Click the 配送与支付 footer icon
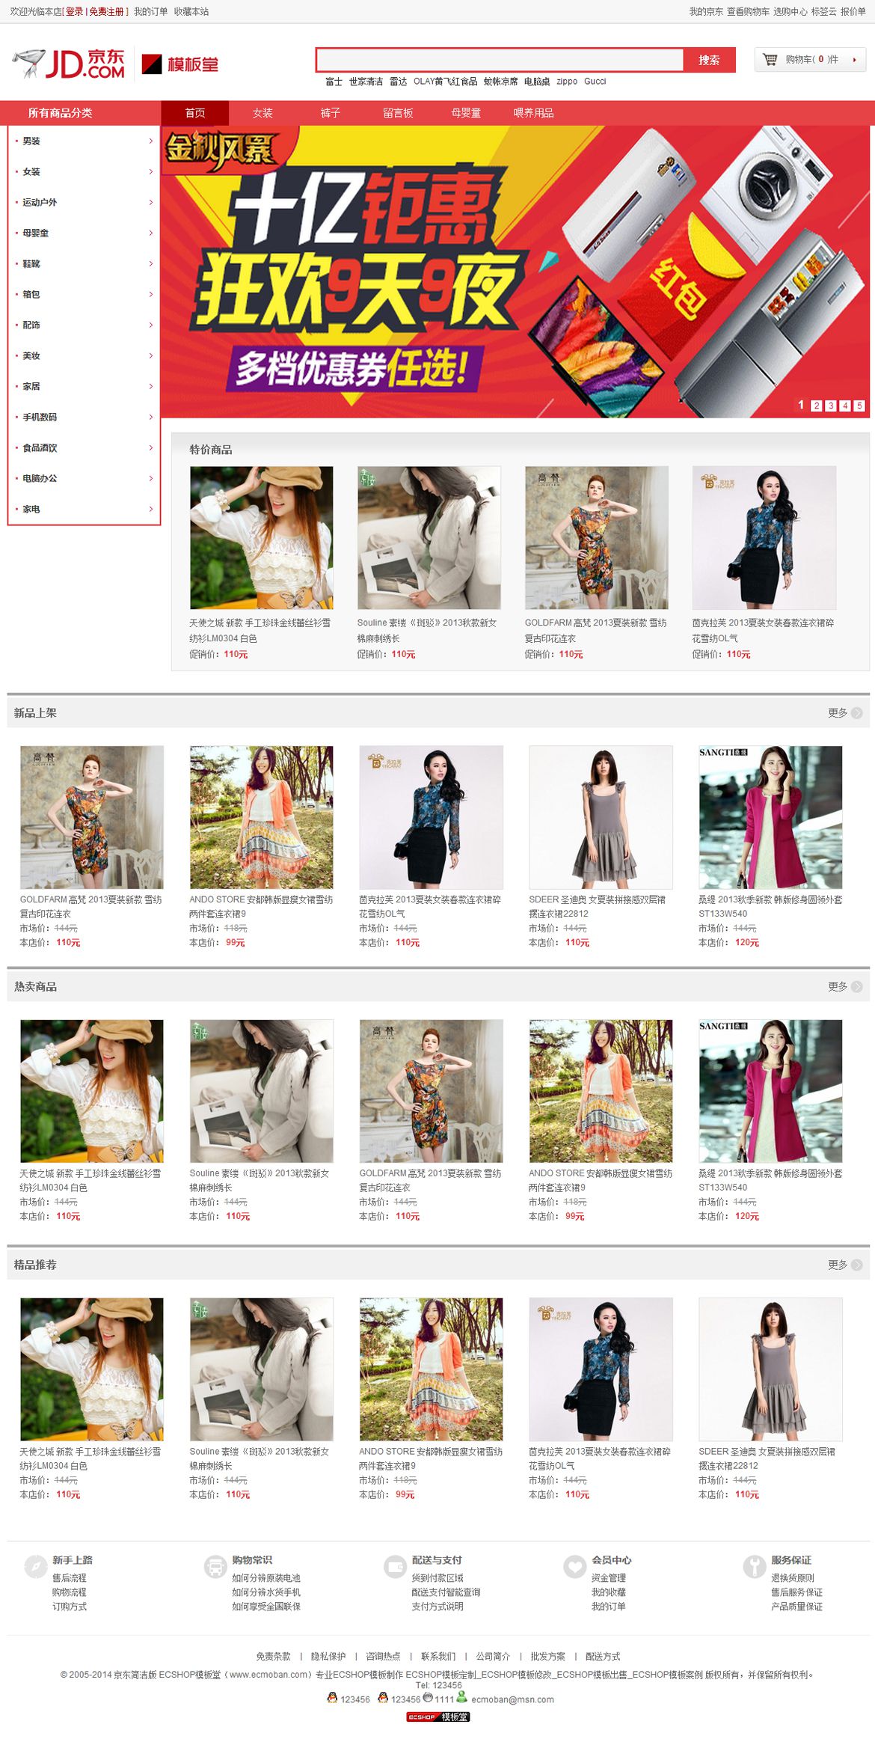Image resolution: width=875 pixels, height=1754 pixels. 395,1566
